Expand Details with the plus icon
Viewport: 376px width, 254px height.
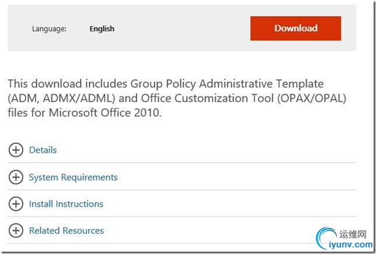click(16, 150)
